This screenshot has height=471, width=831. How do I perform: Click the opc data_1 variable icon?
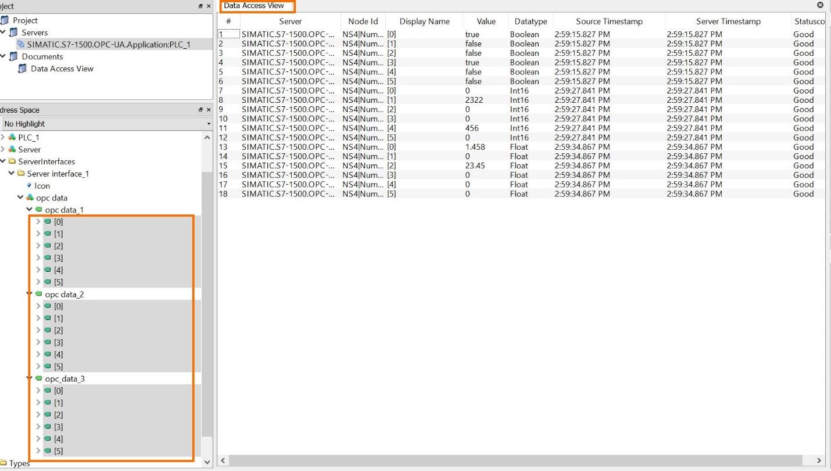(39, 210)
